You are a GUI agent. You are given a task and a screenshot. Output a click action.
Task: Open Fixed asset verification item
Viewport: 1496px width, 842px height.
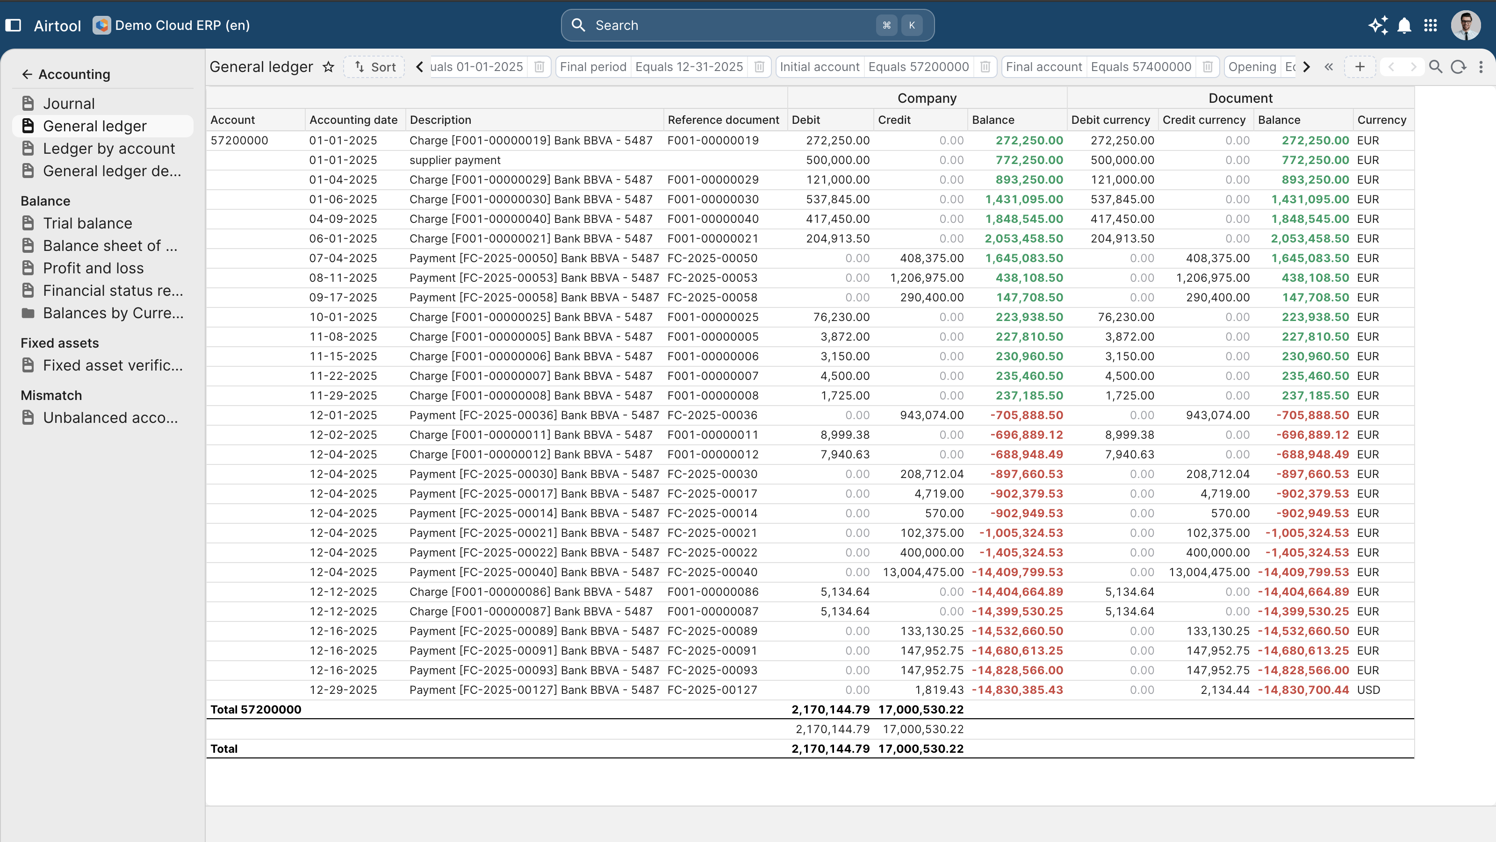[x=103, y=365]
